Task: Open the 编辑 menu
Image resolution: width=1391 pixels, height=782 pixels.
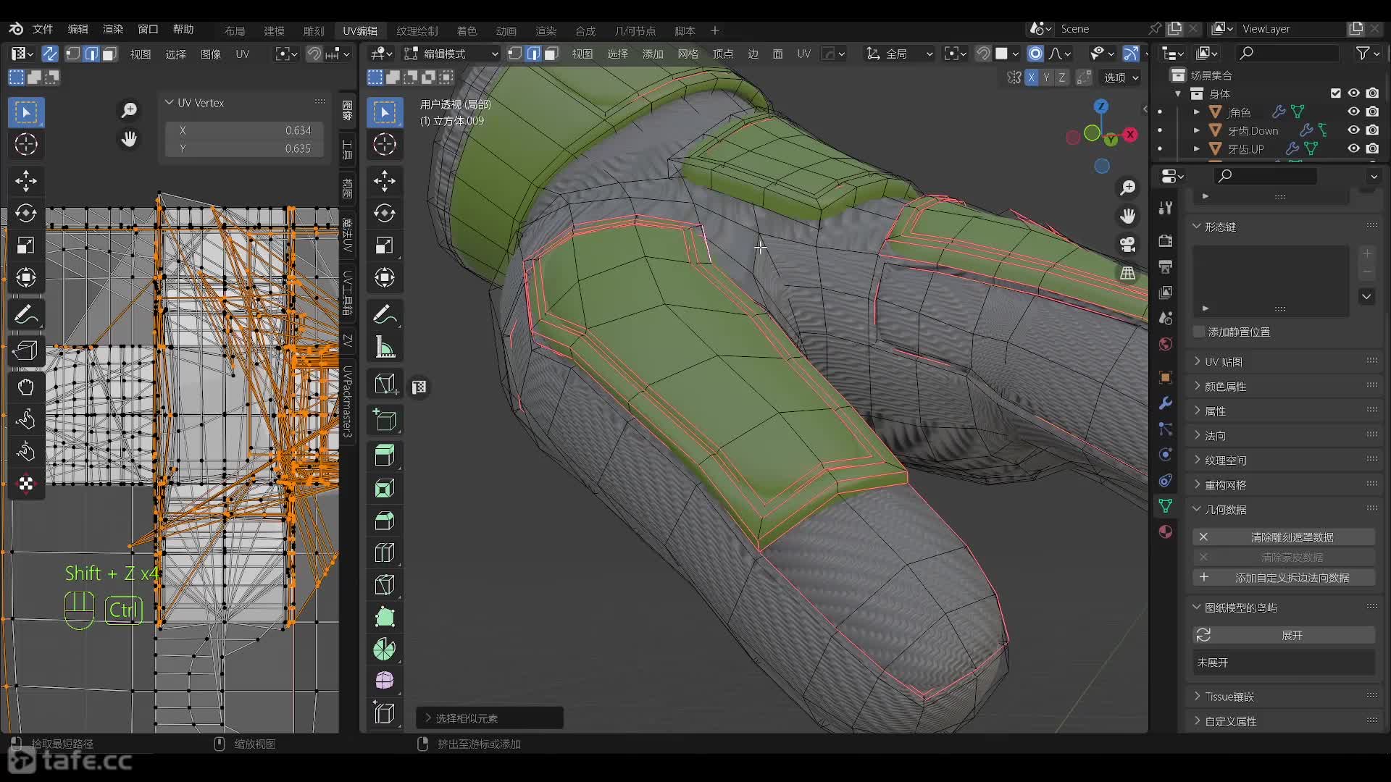Action: (78, 29)
